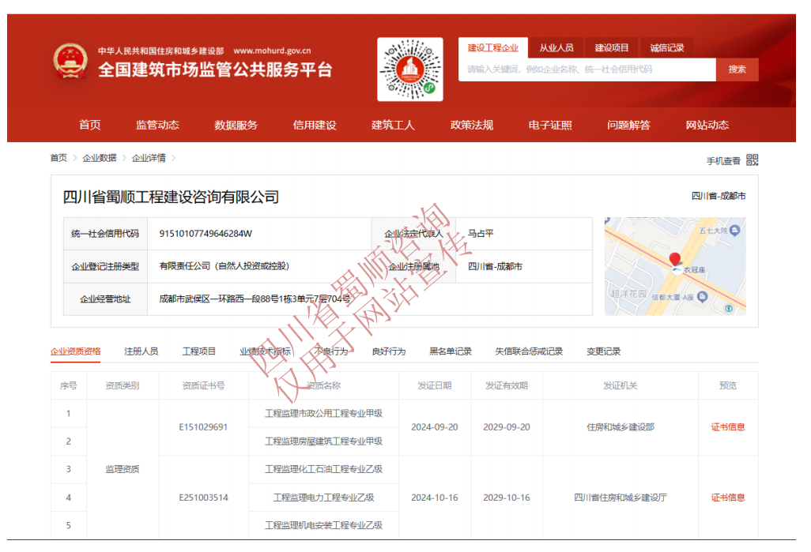This screenshot has height=552, width=811.
Task: Click the certificate number E151029691 cell
Action: point(203,427)
